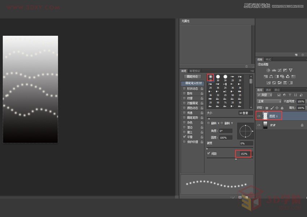Click the lock transparent pixels icon
The height and width of the screenshot is (217, 307).
[x=267, y=108]
